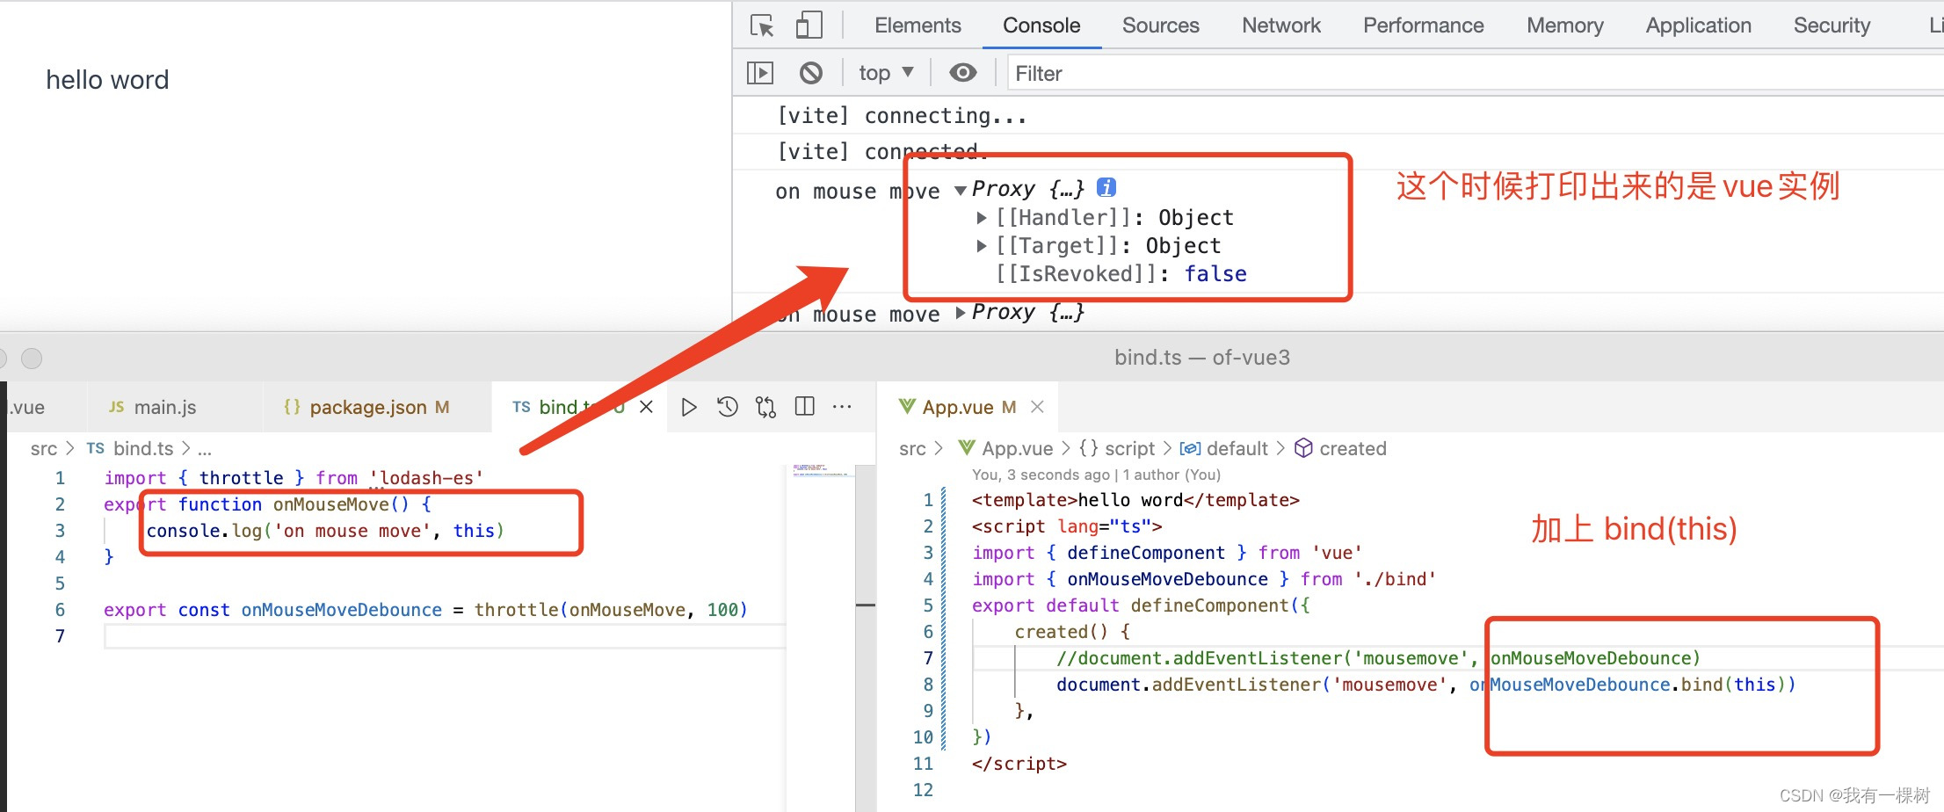The width and height of the screenshot is (1944, 812).
Task: Focus the console Filter field
Action: click(1475, 74)
